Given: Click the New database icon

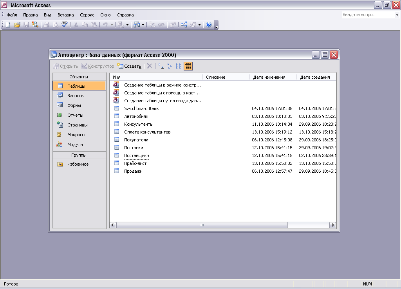Looking at the screenshot, I should 8,25.
